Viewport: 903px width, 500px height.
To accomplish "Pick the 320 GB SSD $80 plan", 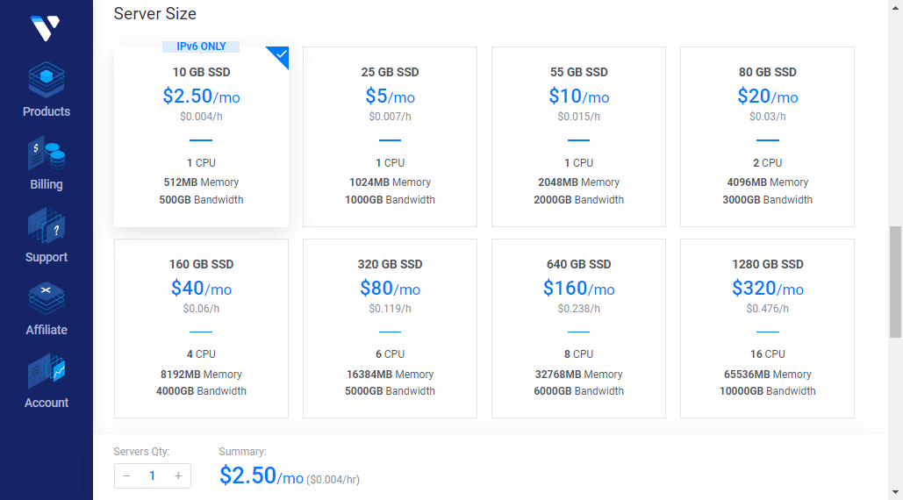I will pos(390,328).
